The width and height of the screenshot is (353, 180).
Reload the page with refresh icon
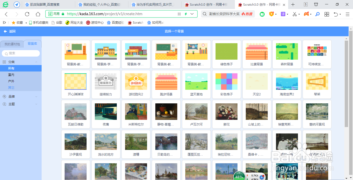click(27, 14)
